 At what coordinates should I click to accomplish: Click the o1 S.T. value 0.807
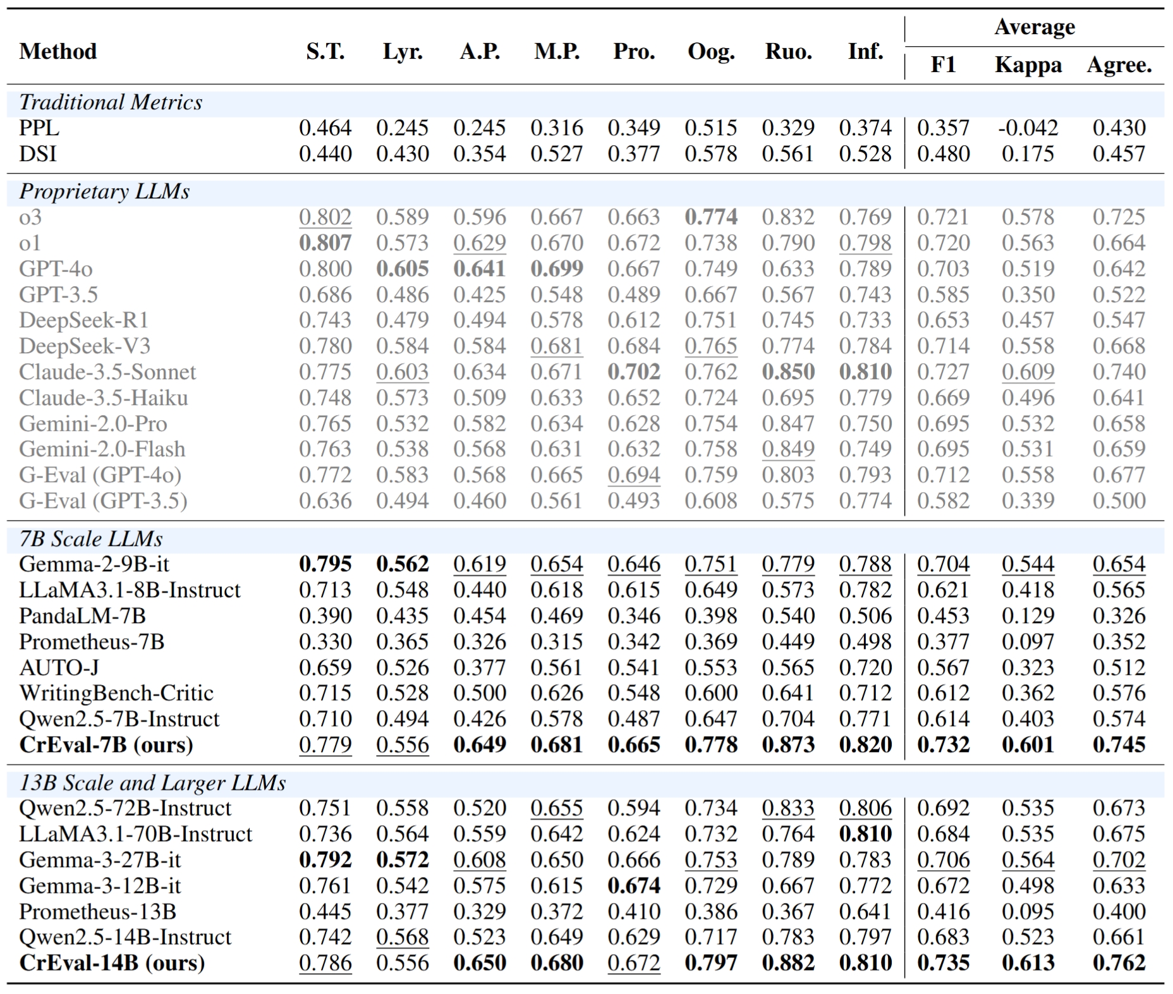click(x=325, y=243)
